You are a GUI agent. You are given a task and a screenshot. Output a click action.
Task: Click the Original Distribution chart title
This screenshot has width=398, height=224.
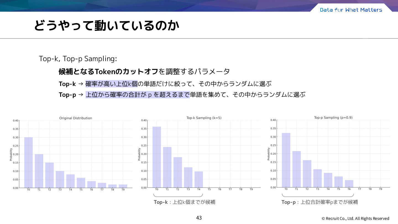[76, 118]
